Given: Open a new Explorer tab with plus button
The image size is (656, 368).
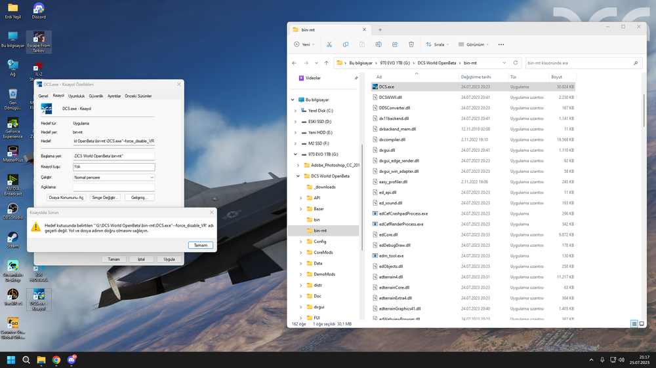Looking at the screenshot, I should click(x=380, y=29).
